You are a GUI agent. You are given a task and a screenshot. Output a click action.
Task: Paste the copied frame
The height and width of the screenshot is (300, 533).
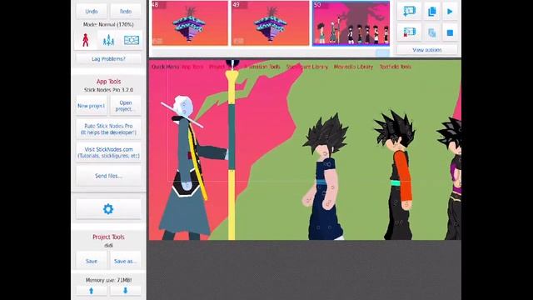point(432,32)
